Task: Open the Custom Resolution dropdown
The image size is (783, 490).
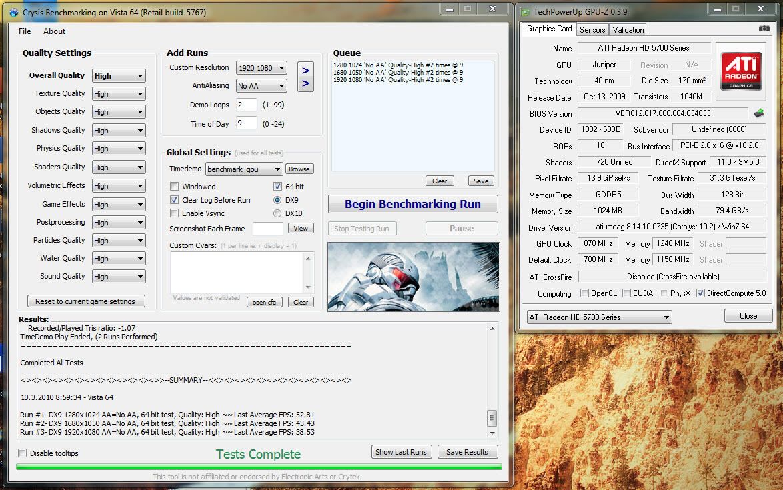Action: point(261,68)
